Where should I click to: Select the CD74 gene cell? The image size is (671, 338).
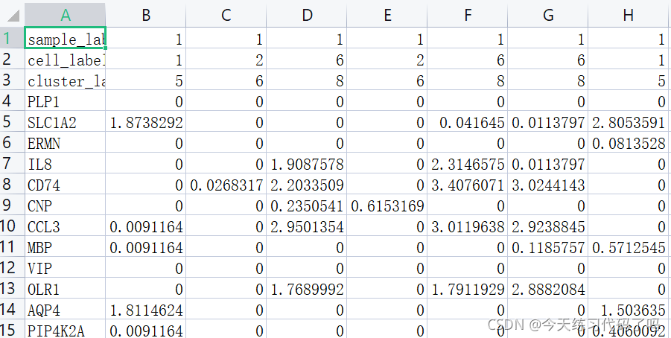pos(65,184)
